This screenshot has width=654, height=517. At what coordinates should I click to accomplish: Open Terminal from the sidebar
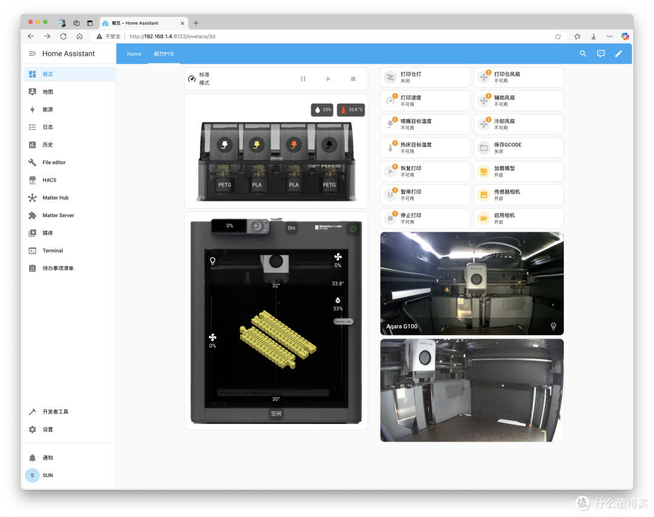click(x=69, y=250)
